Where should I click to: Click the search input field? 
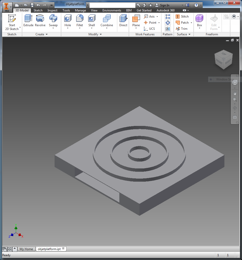coord(112,5)
